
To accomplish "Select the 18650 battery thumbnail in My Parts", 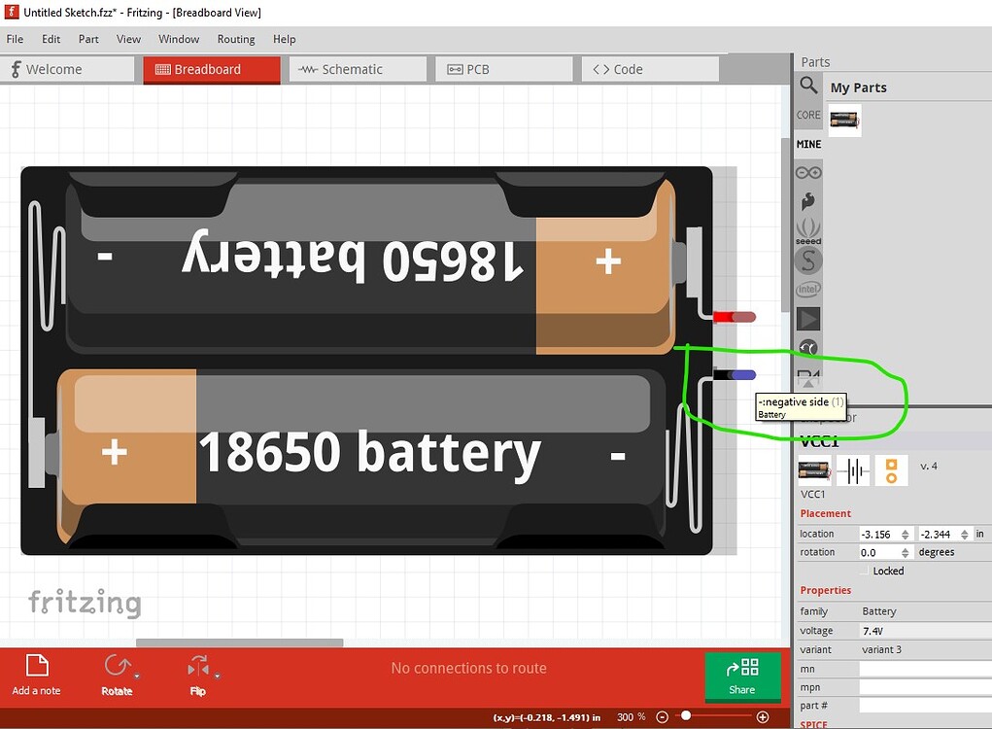I will pos(843,119).
